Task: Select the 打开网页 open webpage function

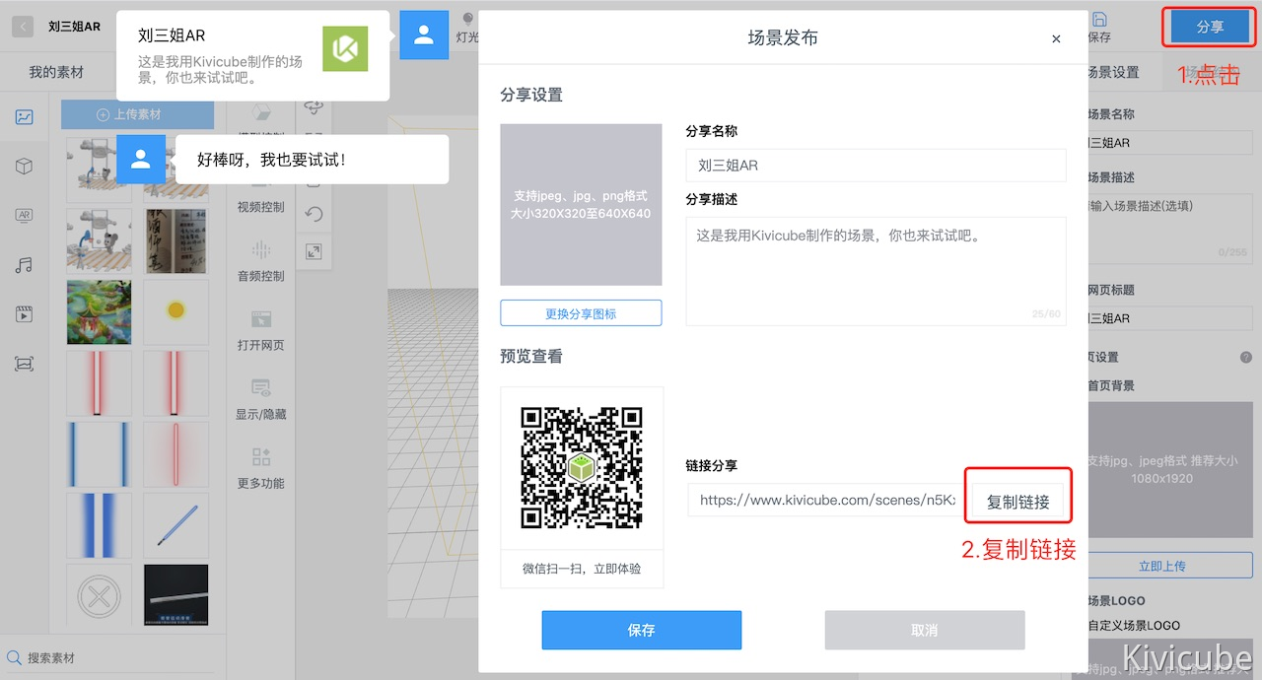Action: (x=261, y=331)
